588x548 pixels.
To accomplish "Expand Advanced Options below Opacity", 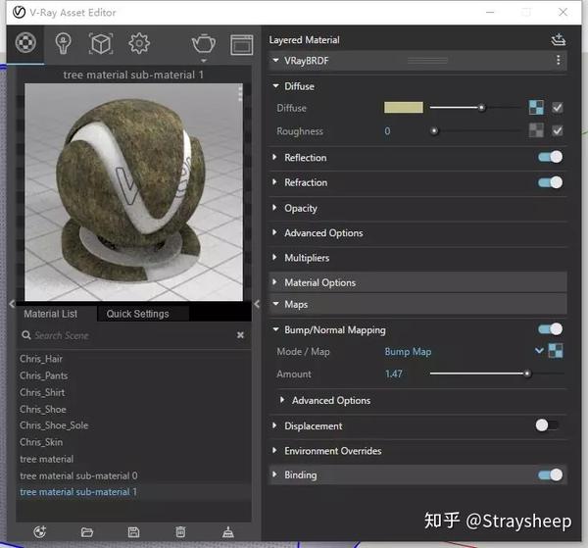I will pyautogui.click(x=274, y=232).
